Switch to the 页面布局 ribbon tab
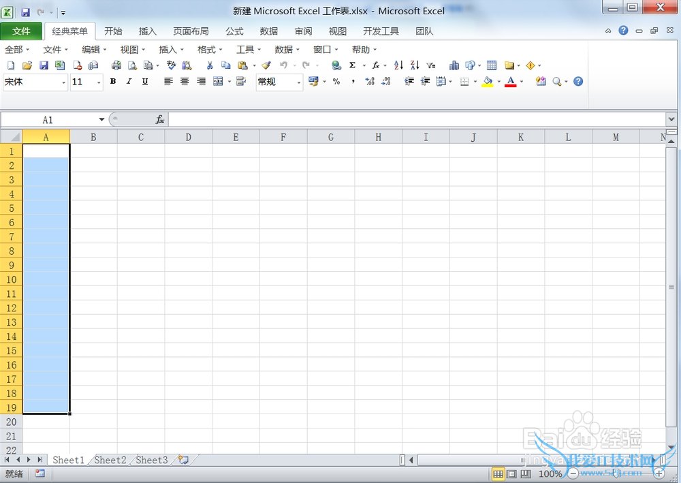The width and height of the screenshot is (681, 483). pyautogui.click(x=191, y=31)
